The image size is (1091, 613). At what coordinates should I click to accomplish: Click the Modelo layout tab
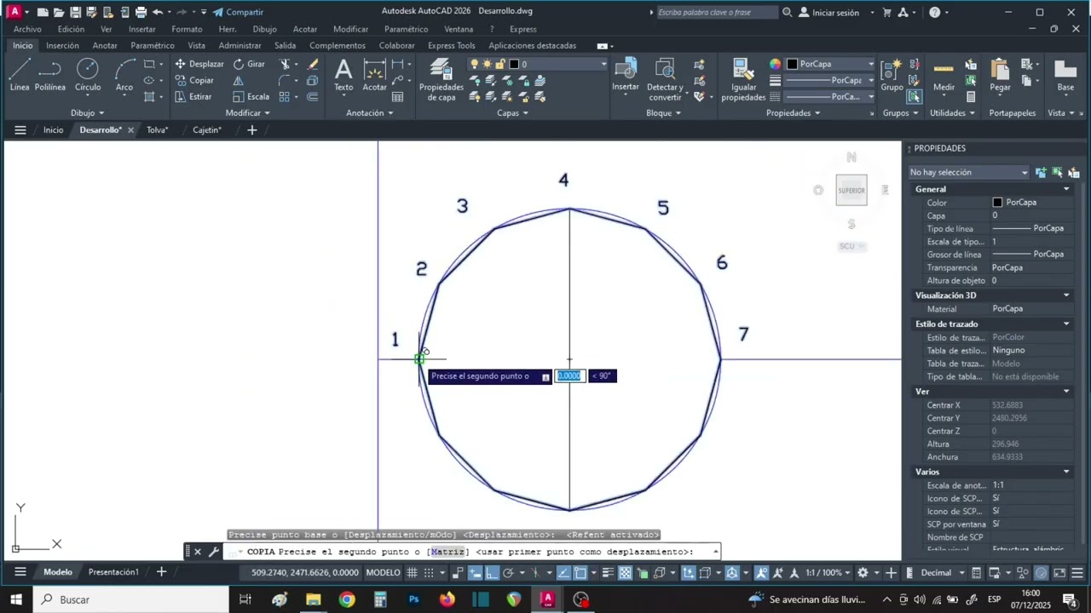(58, 572)
